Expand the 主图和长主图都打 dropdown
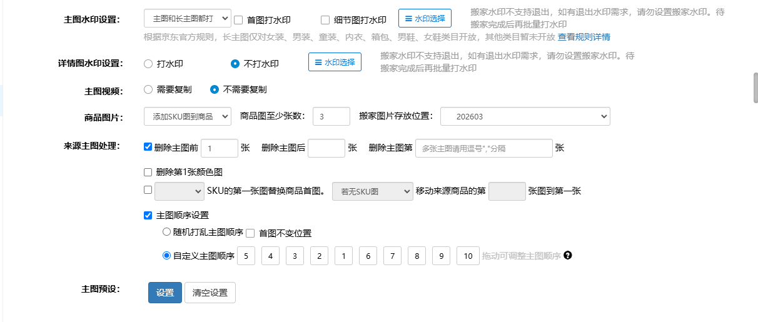Image resolution: width=758 pixels, height=322 pixels. click(x=187, y=19)
